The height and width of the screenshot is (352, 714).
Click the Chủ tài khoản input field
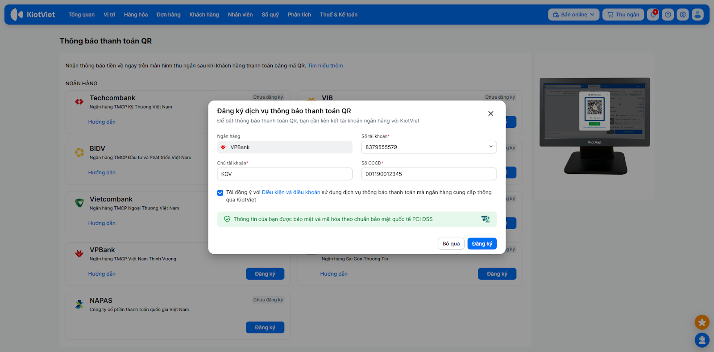[285, 174]
